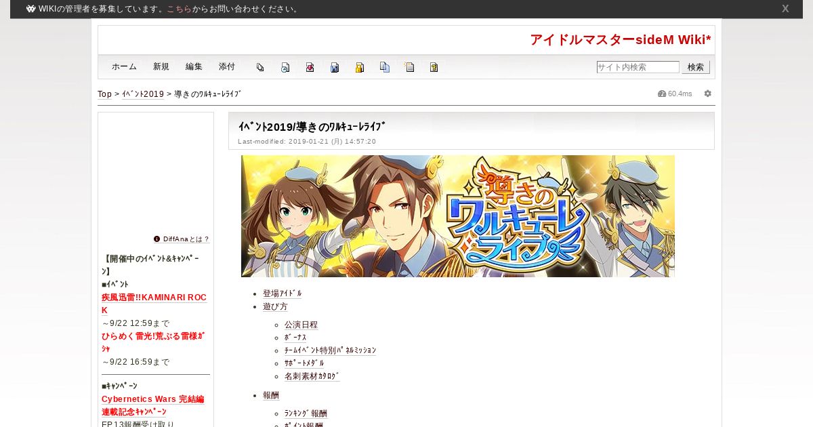Click the ■ｷｬﾝﾍﾟｰﾝ sidebar label
Image resolution: width=813 pixels, height=427 pixels.
click(x=119, y=386)
